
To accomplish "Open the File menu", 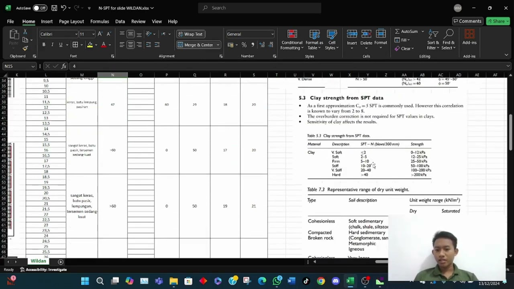I will click(x=10, y=21).
